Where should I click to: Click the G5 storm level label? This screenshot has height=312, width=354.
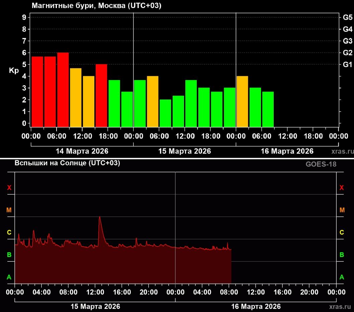(348, 17)
